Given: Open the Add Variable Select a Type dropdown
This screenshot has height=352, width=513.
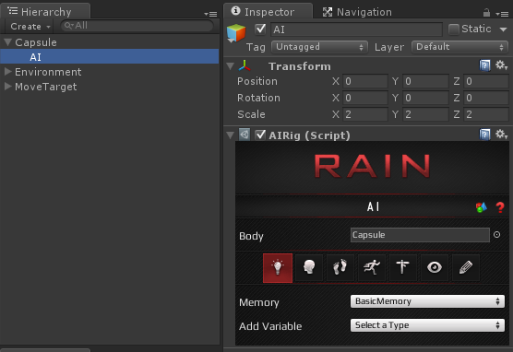Looking at the screenshot, I should click(427, 325).
